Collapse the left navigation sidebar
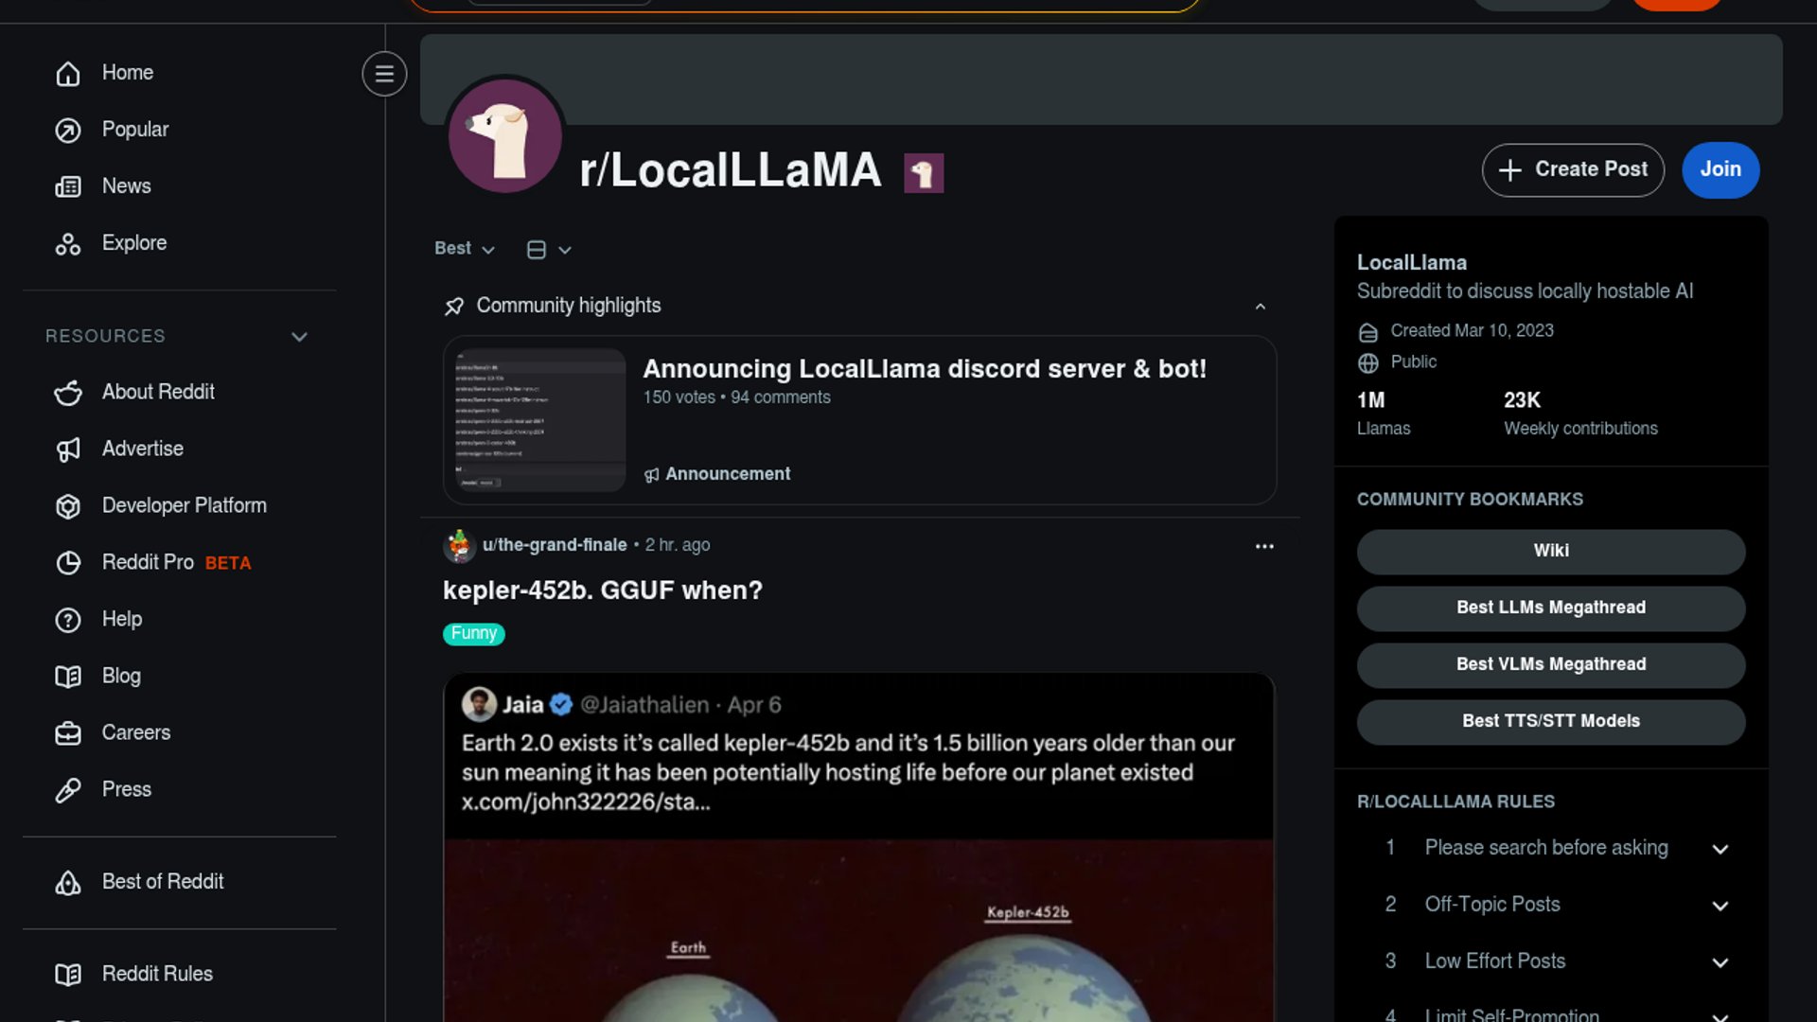The width and height of the screenshot is (1817, 1022). (x=384, y=74)
